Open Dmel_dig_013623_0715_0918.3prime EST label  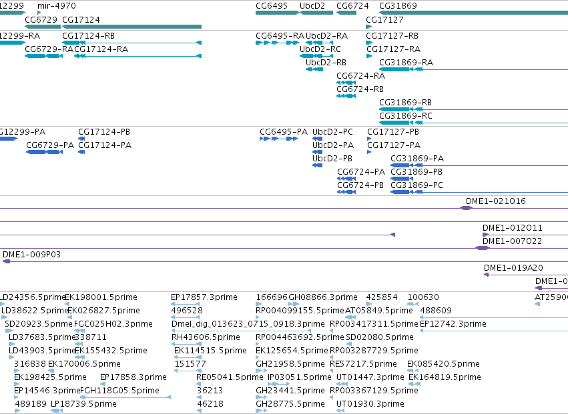click(x=248, y=324)
